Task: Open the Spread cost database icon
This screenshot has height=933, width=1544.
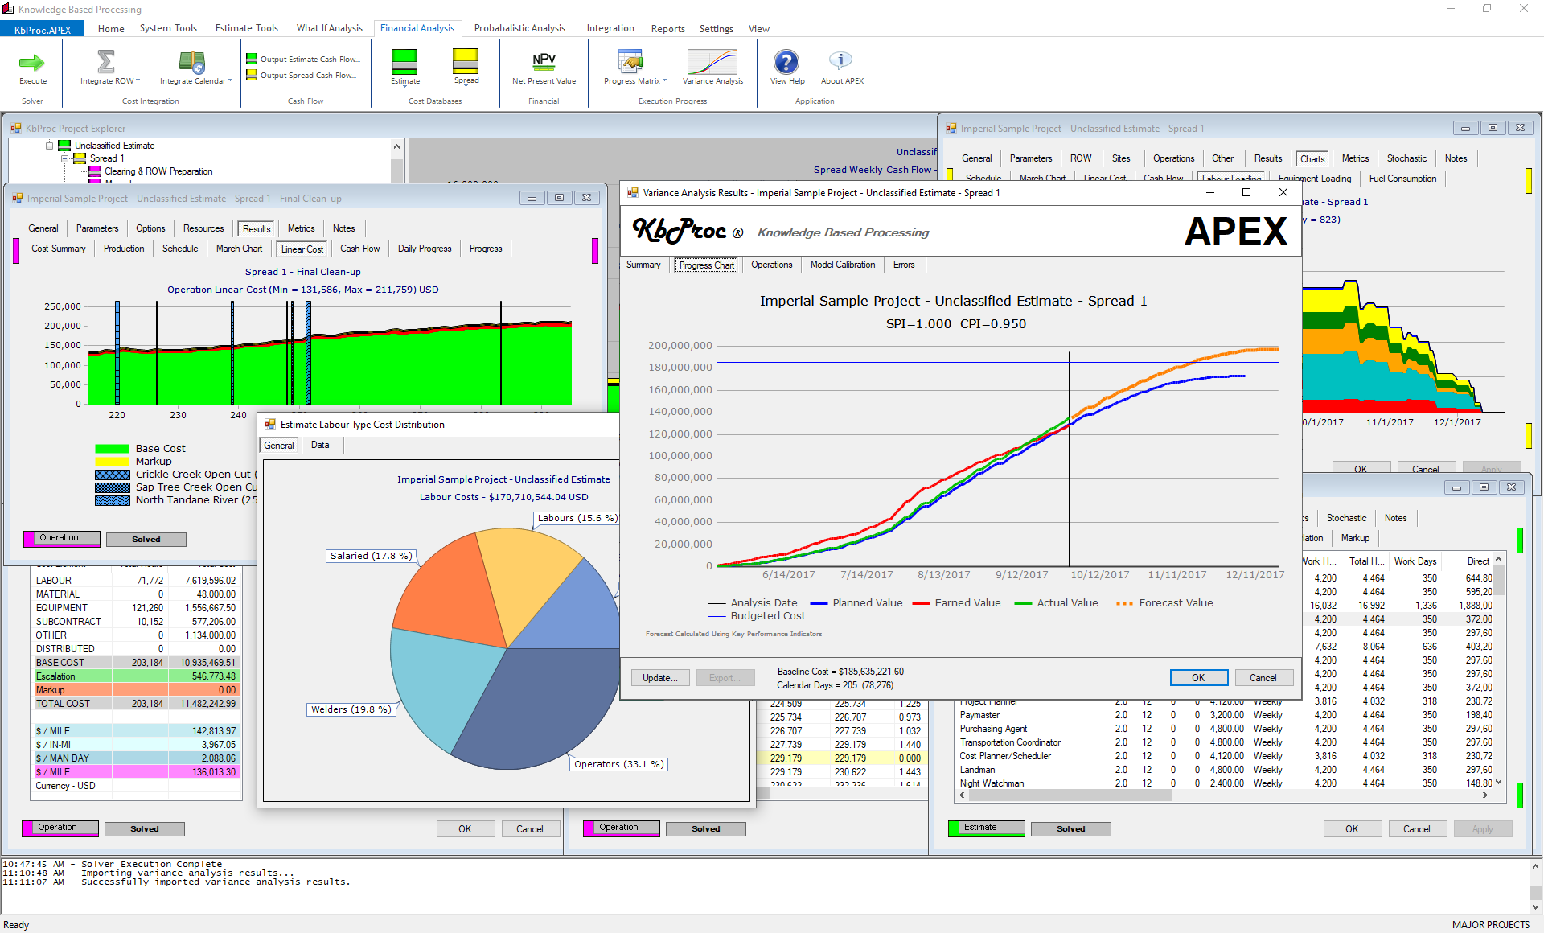Action: tap(466, 62)
